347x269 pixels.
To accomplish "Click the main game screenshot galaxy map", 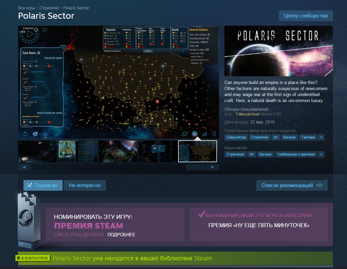I will tap(118, 82).
